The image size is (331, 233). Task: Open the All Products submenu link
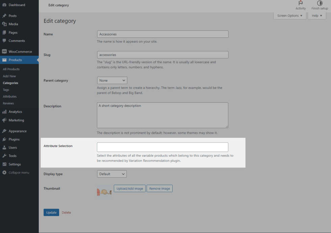tap(11, 69)
